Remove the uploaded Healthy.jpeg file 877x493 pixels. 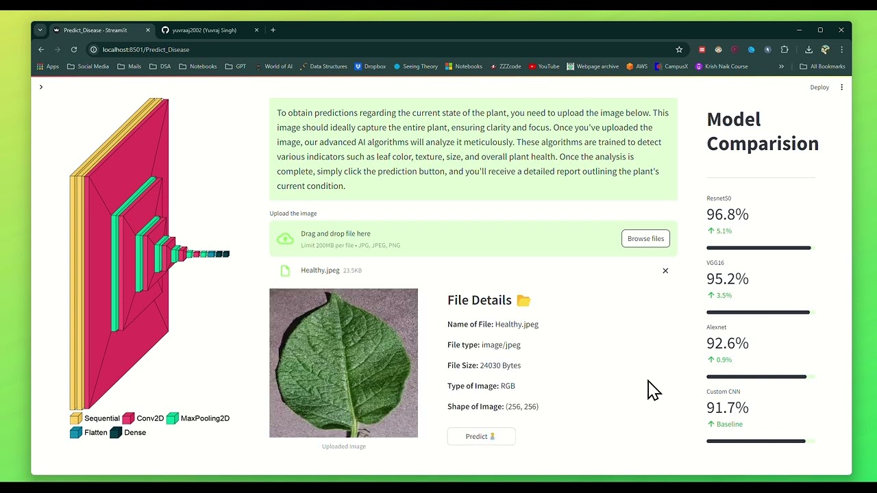pyautogui.click(x=665, y=270)
